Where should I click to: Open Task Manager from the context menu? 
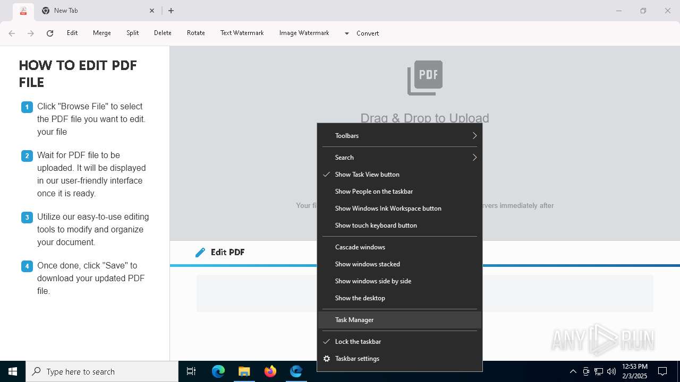click(x=399, y=319)
